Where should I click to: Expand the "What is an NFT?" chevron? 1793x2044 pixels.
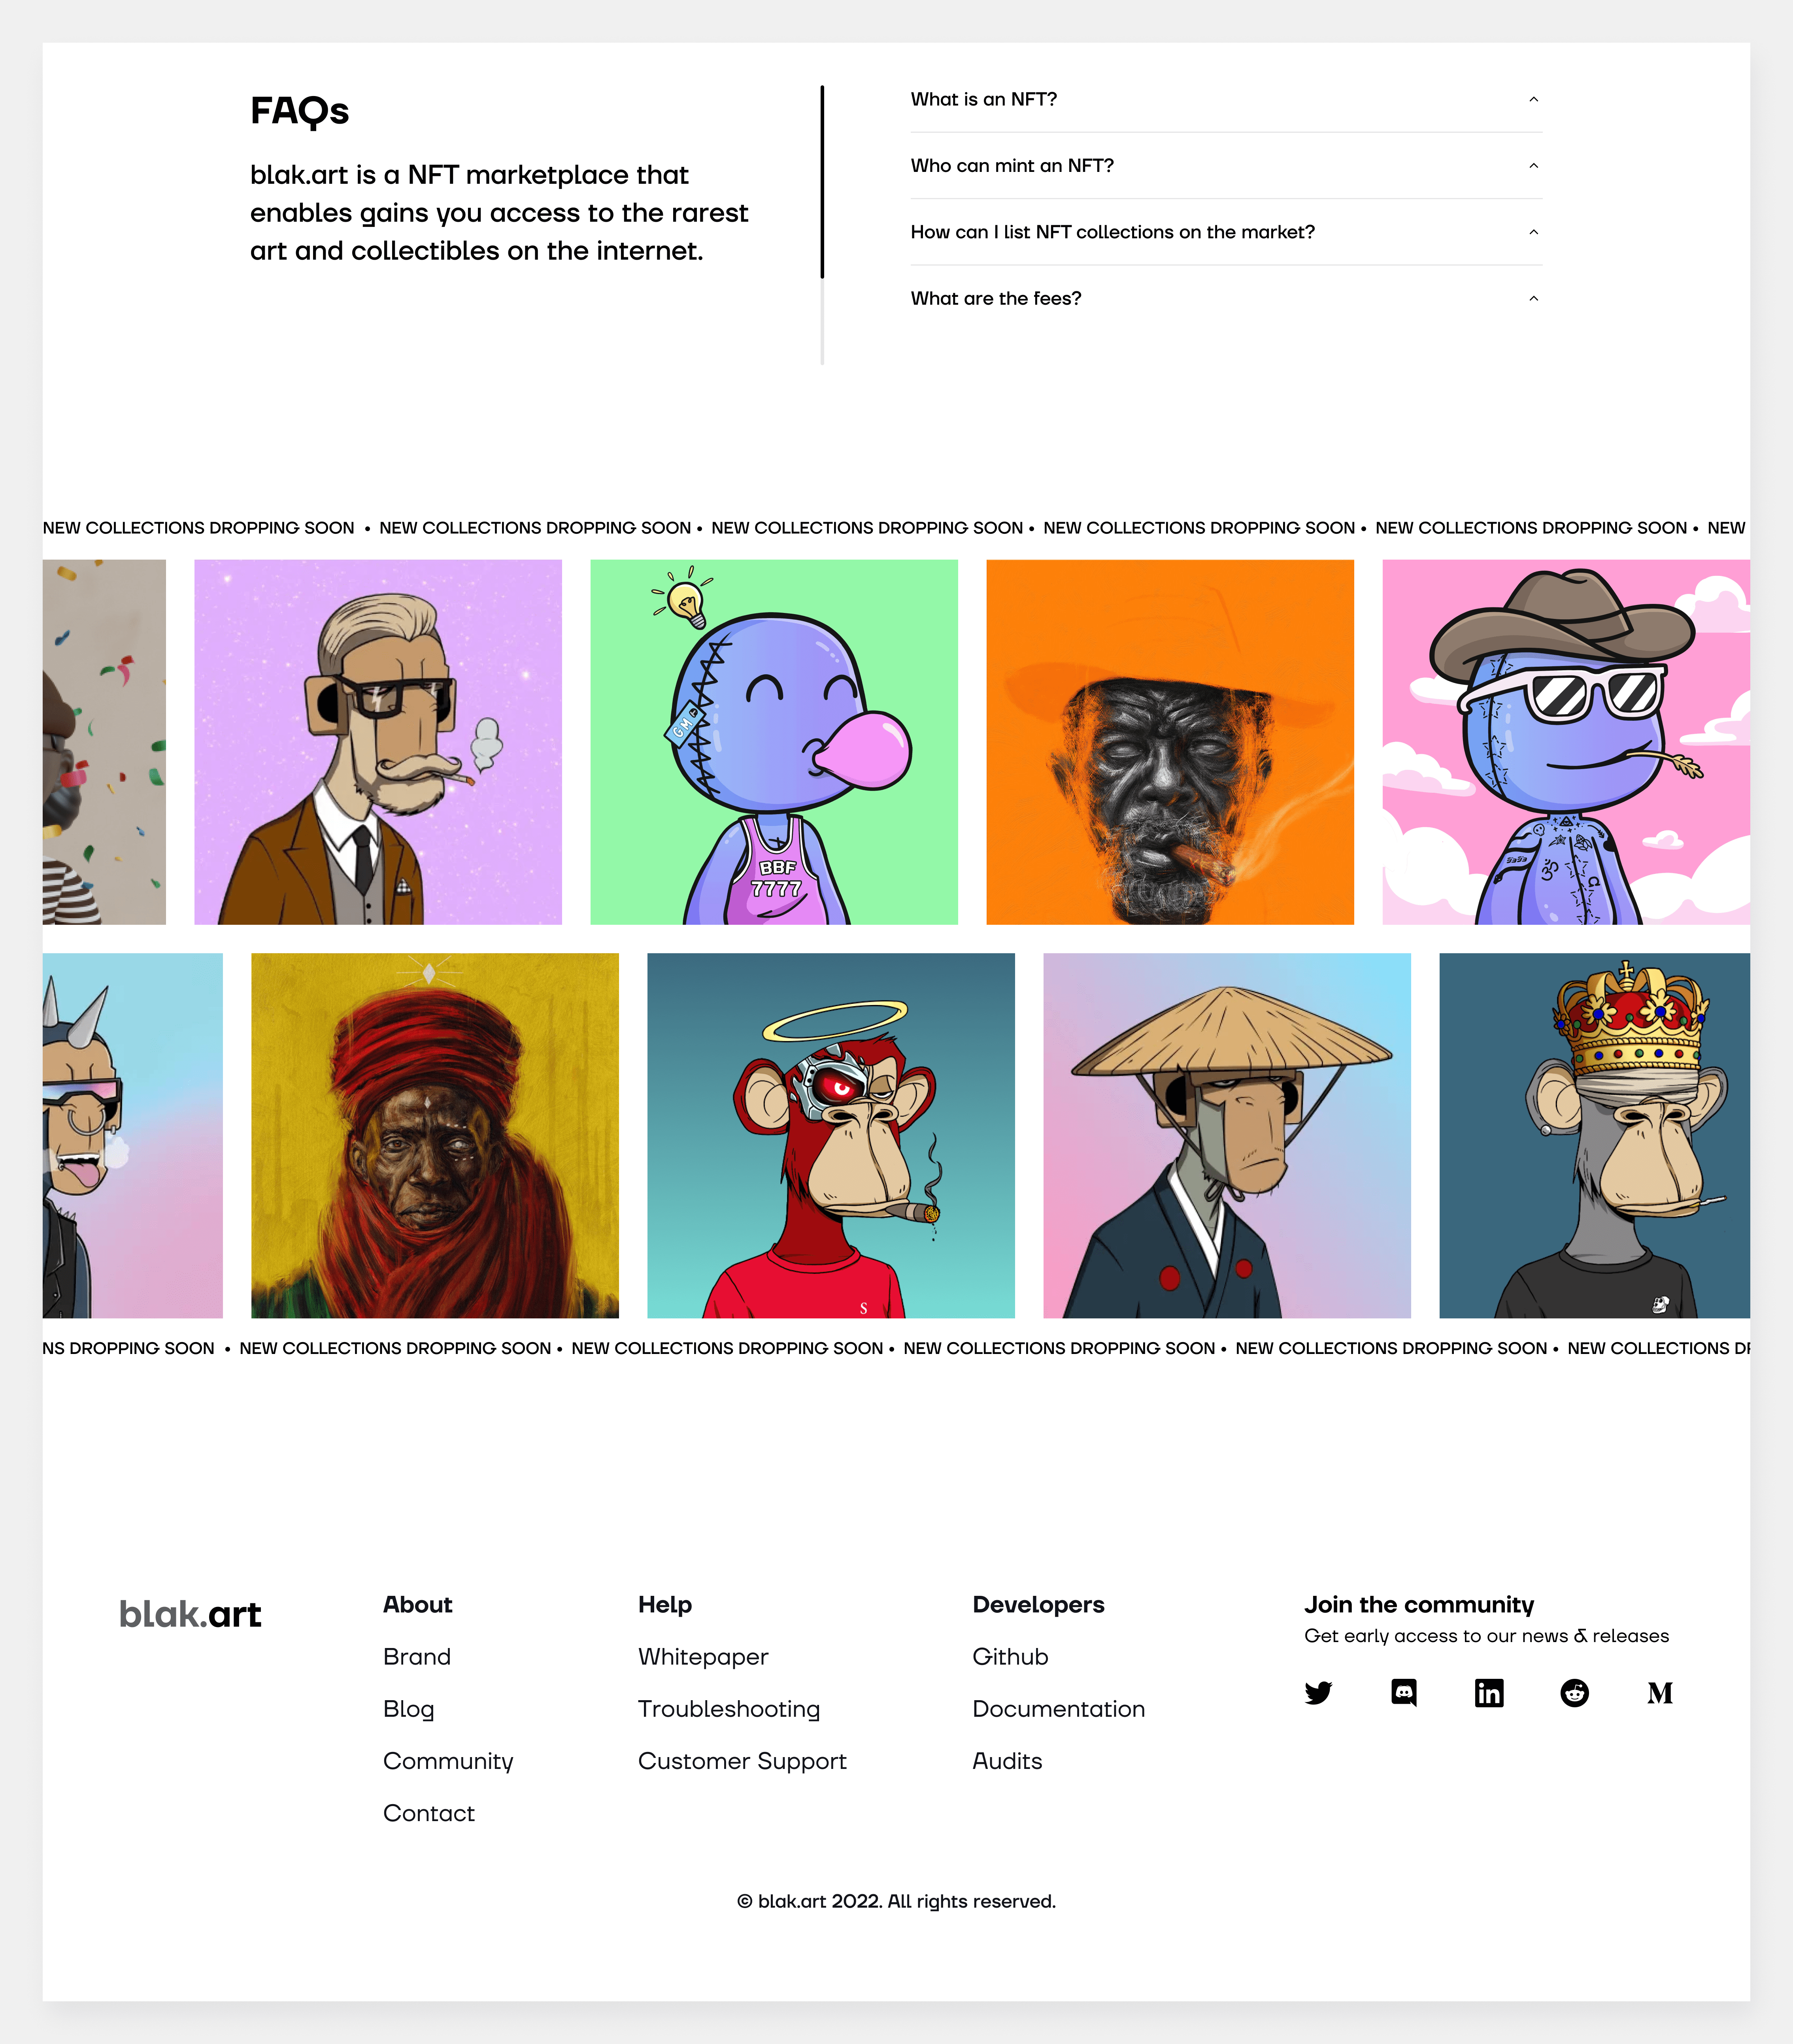tap(1533, 99)
